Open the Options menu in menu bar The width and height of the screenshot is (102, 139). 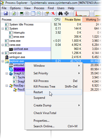click(x=15, y=8)
